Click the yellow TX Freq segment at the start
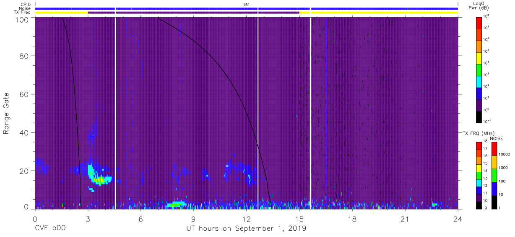Viewport: 515px width, 237px height. [61, 13]
